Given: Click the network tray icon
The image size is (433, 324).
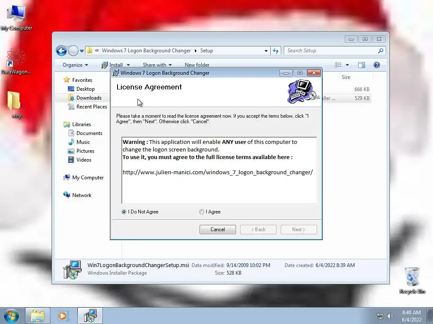Looking at the screenshot, I should [x=380, y=316].
